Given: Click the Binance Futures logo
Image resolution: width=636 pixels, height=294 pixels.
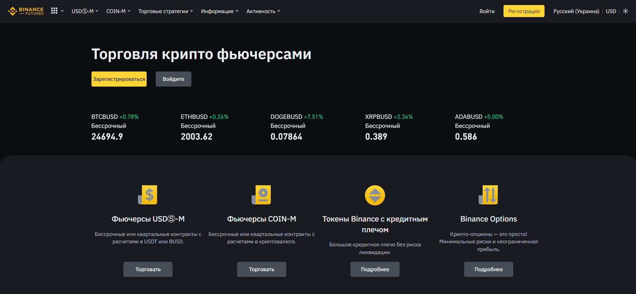Looking at the screenshot, I should [26, 11].
